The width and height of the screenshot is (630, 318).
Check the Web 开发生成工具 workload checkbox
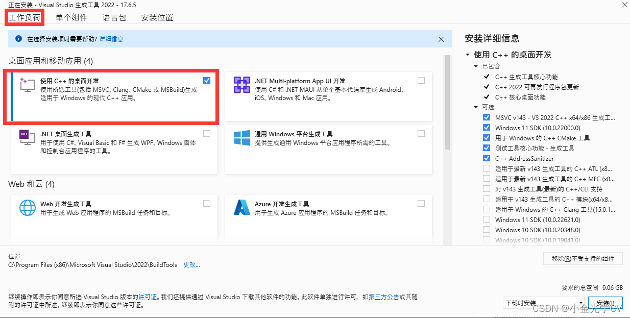coord(206,204)
